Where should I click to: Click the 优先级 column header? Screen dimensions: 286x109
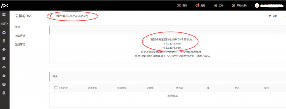pos(180,88)
